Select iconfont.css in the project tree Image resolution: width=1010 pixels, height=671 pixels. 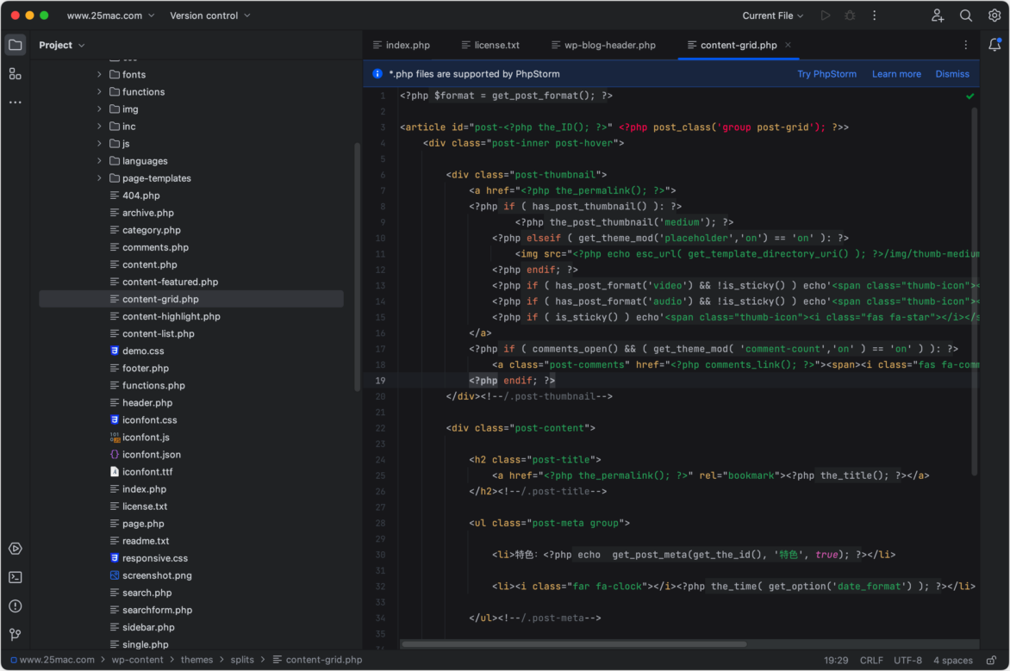149,419
